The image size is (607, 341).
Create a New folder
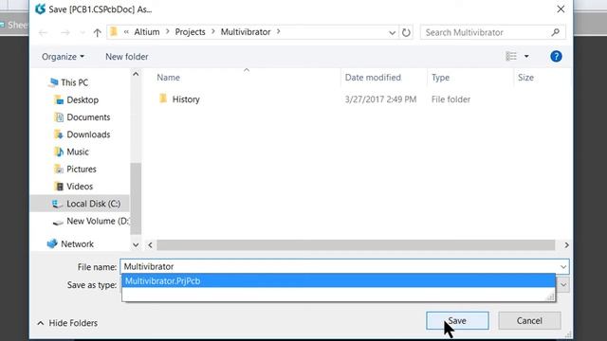[x=127, y=57]
